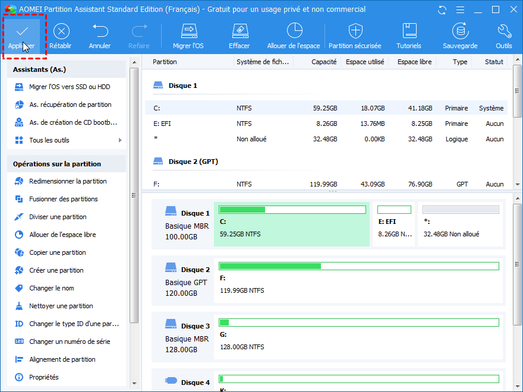This screenshot has width=523, height=392.
Task: Open the Migrer l'OS tool
Action: [x=188, y=36]
